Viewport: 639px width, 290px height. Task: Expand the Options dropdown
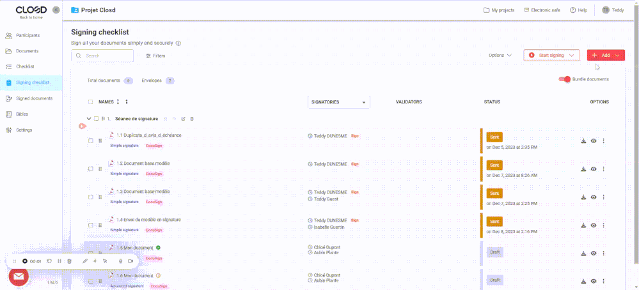[x=500, y=56]
